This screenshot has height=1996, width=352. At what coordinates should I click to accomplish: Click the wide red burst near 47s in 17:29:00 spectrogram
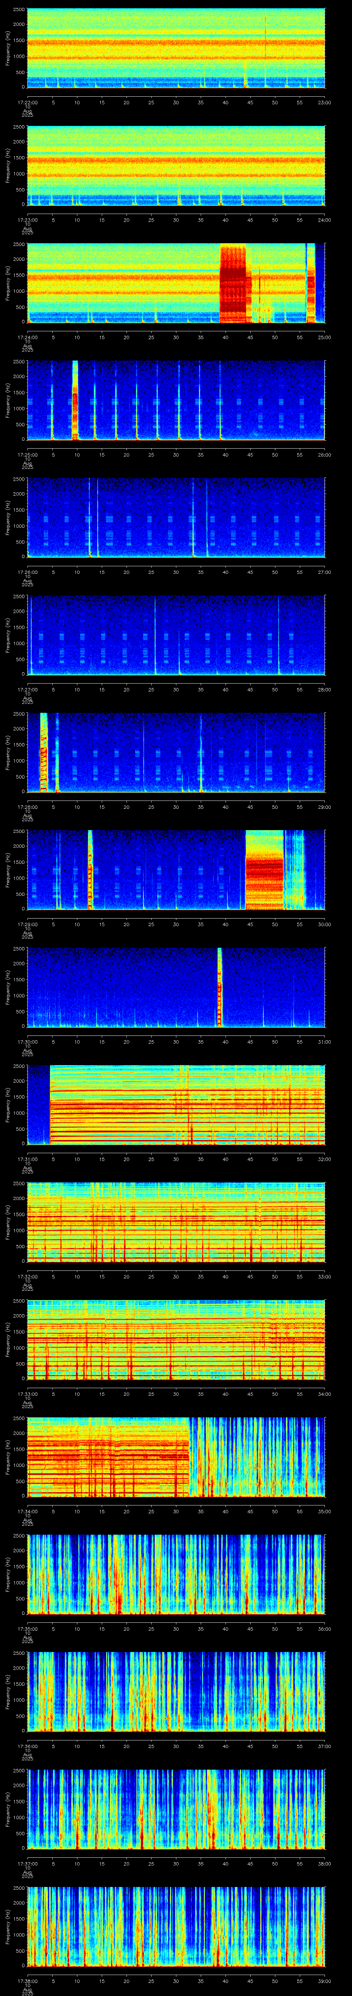[x=265, y=869]
